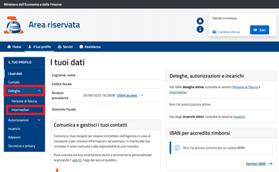Open the app IO link

point(77,160)
